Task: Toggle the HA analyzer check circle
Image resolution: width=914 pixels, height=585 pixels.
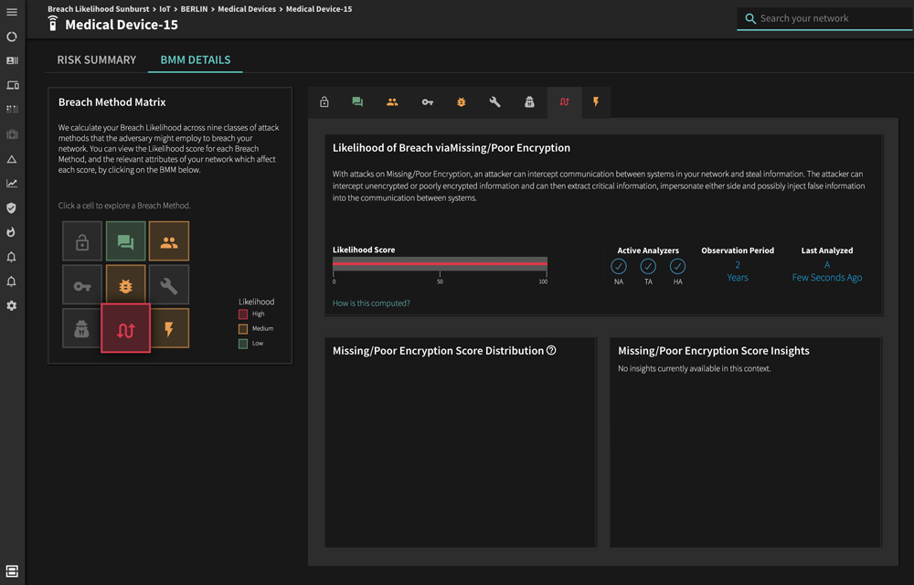Action: pos(677,266)
